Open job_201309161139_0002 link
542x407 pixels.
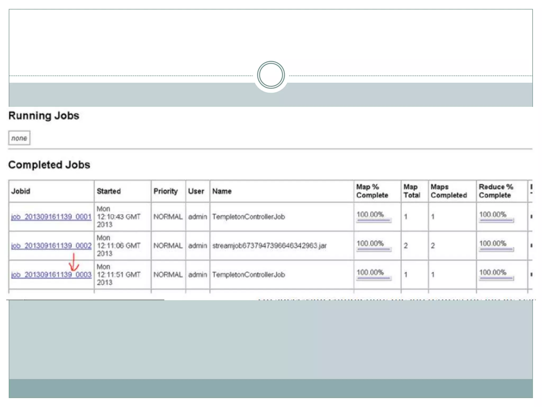point(51,246)
